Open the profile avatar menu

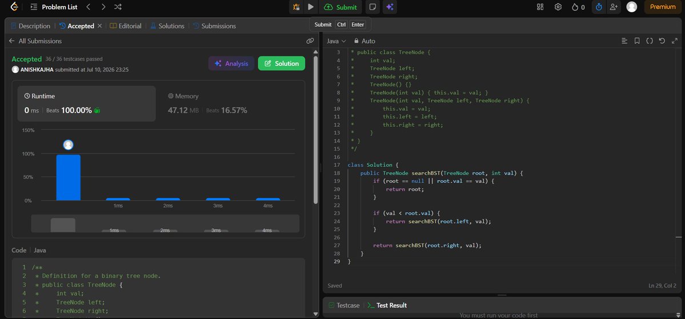(x=632, y=7)
